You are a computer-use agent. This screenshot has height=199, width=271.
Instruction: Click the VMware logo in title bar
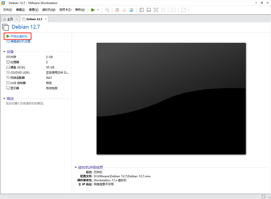click(x=3, y=3)
